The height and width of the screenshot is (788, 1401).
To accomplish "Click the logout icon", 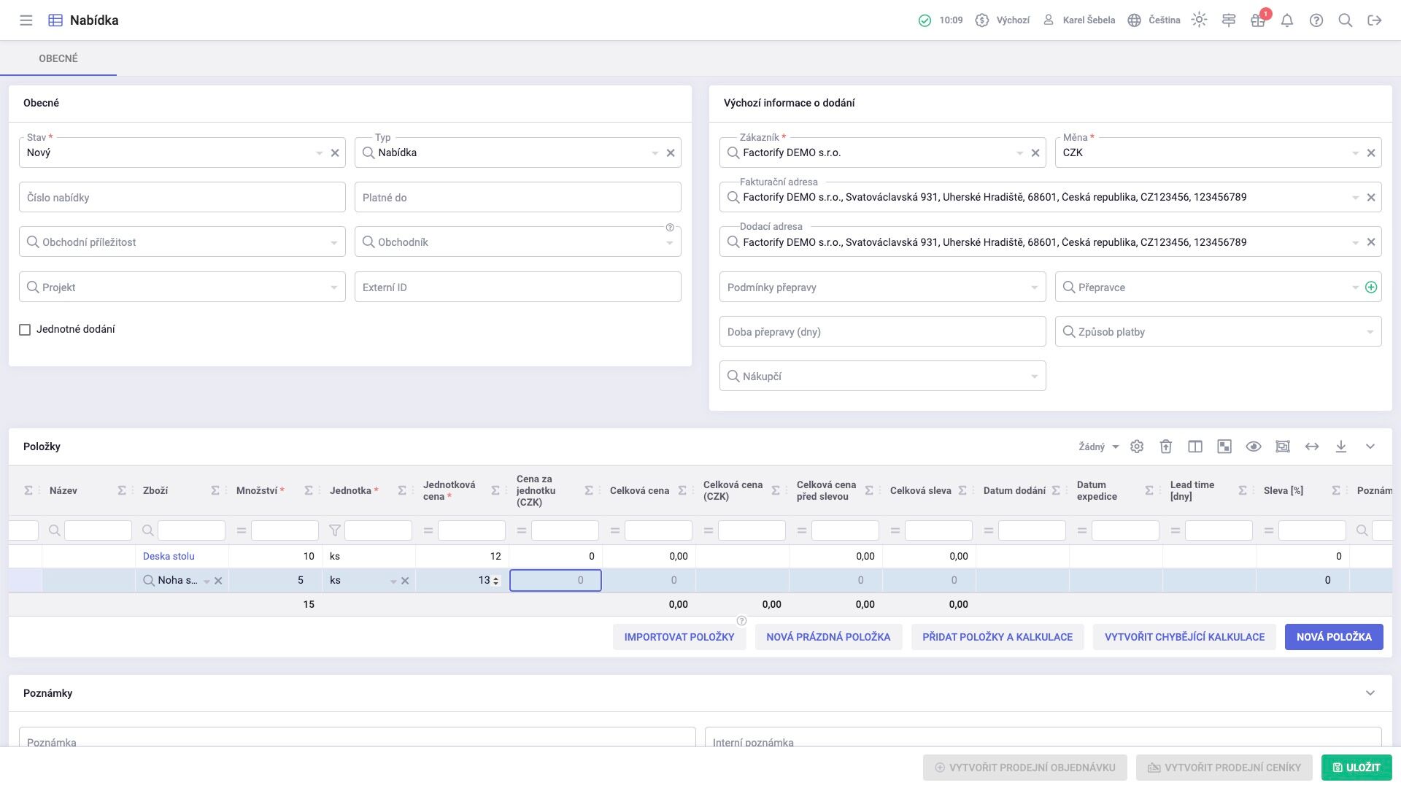I will pyautogui.click(x=1375, y=20).
